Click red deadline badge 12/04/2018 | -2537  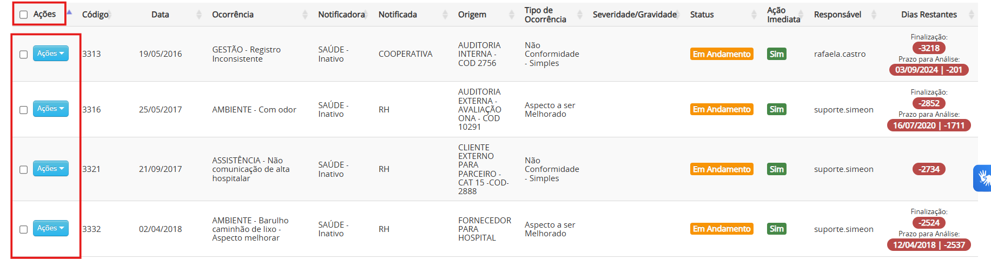(929, 245)
